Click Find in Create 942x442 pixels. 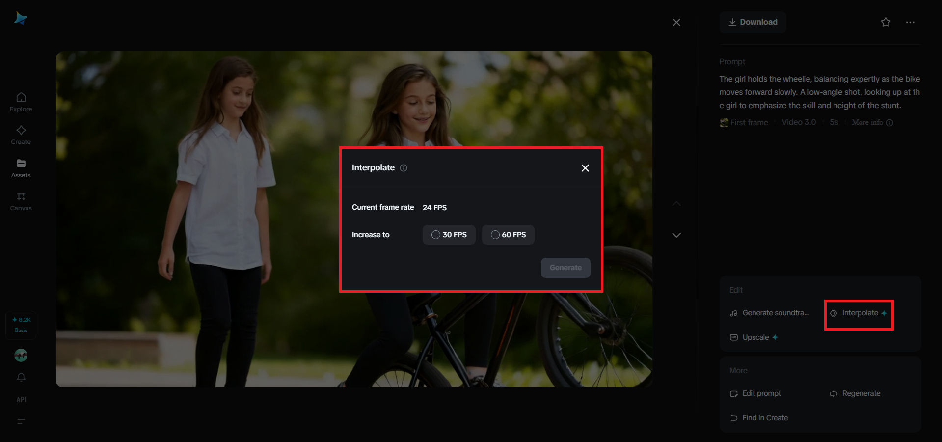pos(759,418)
